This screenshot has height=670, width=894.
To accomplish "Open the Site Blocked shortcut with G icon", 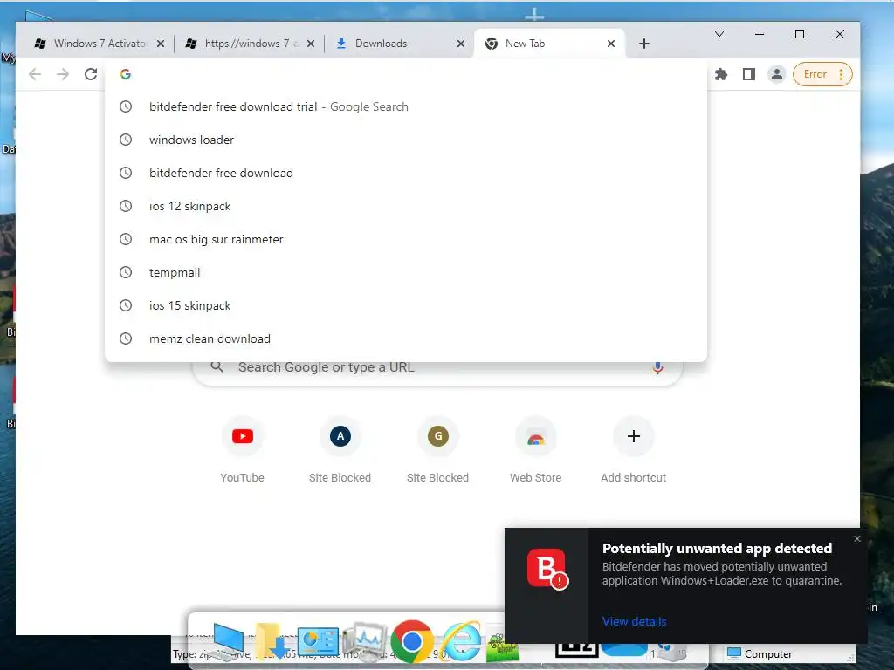I will coord(438,450).
